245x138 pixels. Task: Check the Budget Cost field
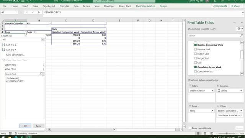[x=195, y=54]
